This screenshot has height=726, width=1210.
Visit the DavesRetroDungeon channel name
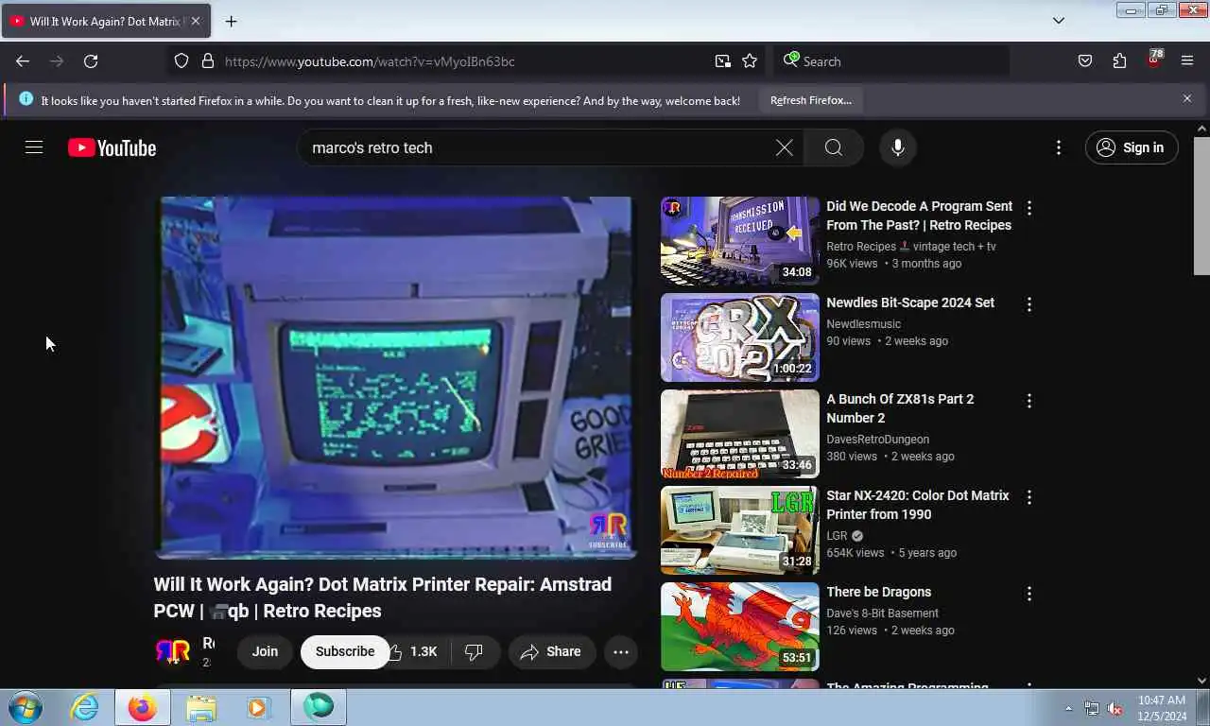[878, 440]
